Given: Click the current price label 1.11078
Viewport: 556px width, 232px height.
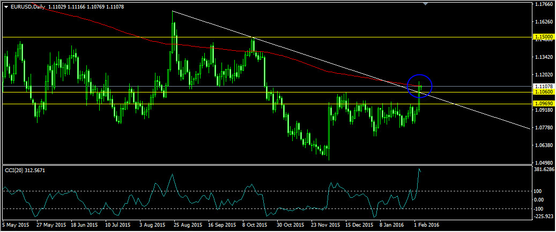Looking at the screenshot, I should (x=544, y=86).
